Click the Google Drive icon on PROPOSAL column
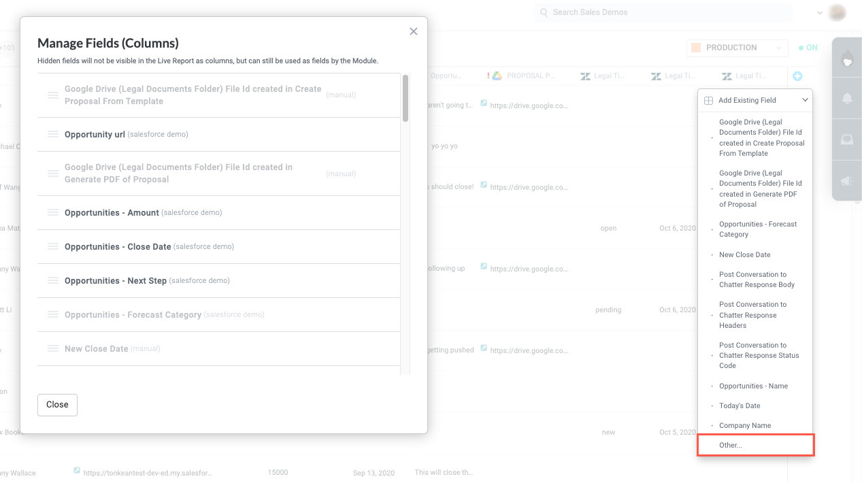This screenshot has height=483, width=862. tap(498, 76)
